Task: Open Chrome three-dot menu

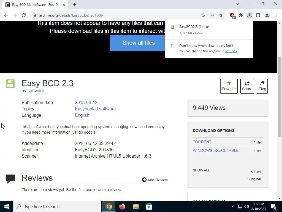Action: point(276,15)
